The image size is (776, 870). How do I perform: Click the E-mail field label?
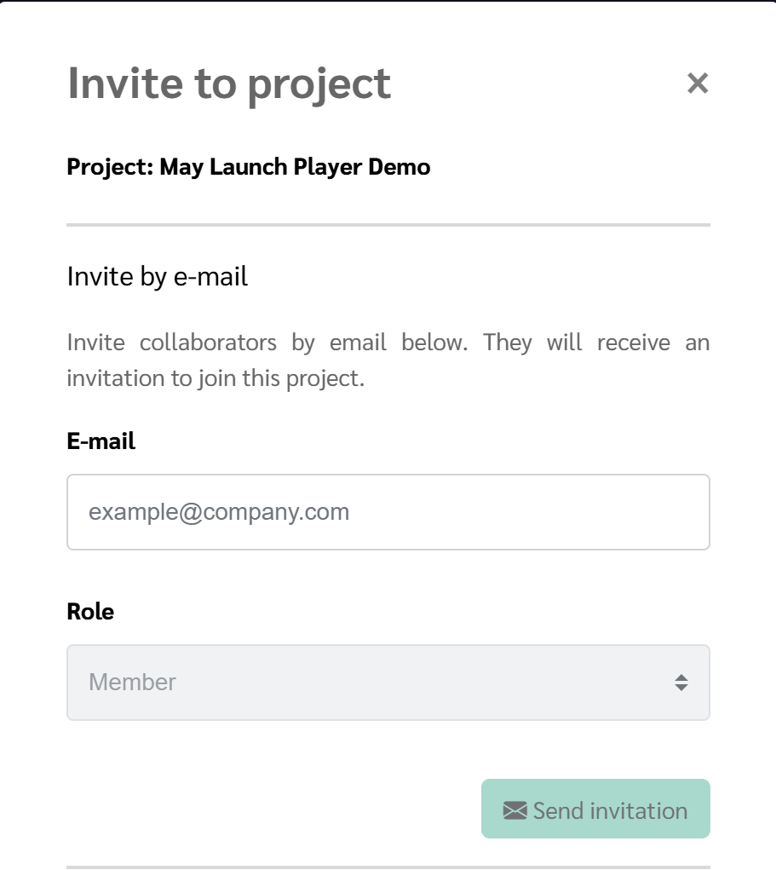101,441
